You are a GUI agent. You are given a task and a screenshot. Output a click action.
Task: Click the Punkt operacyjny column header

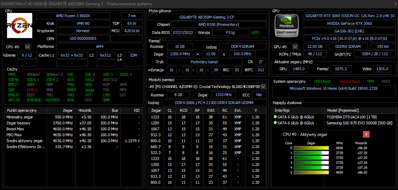tap(25, 111)
